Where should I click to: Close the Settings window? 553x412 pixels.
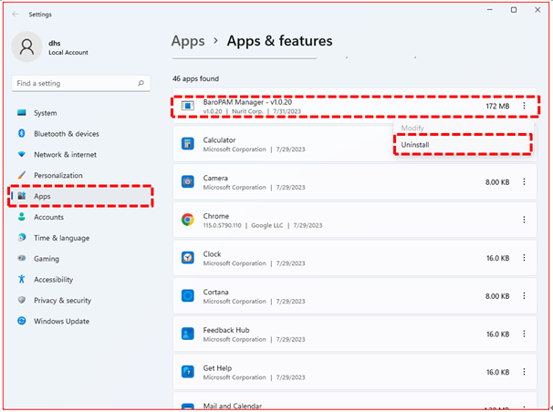(537, 10)
